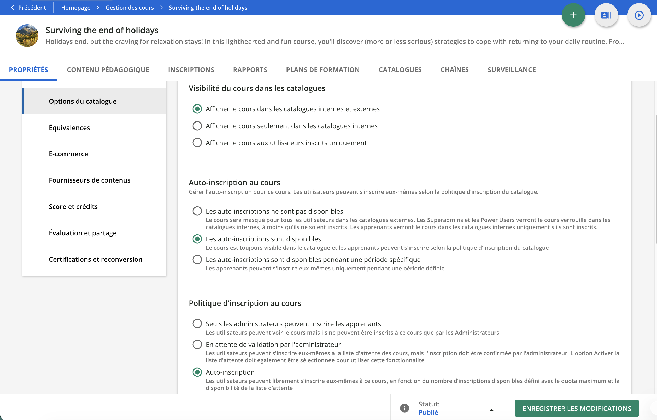Select show course in internal catalogs only
Screen dimensions: 657x420
[197, 126]
